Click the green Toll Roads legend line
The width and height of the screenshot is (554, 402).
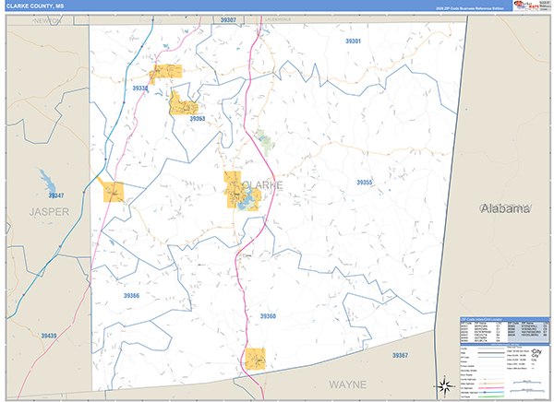tap(491, 396)
